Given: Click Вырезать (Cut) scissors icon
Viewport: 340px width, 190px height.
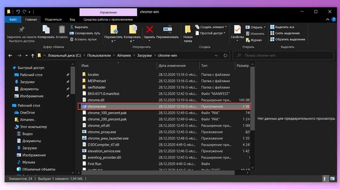Looking at the screenshot, I should click(72, 27).
